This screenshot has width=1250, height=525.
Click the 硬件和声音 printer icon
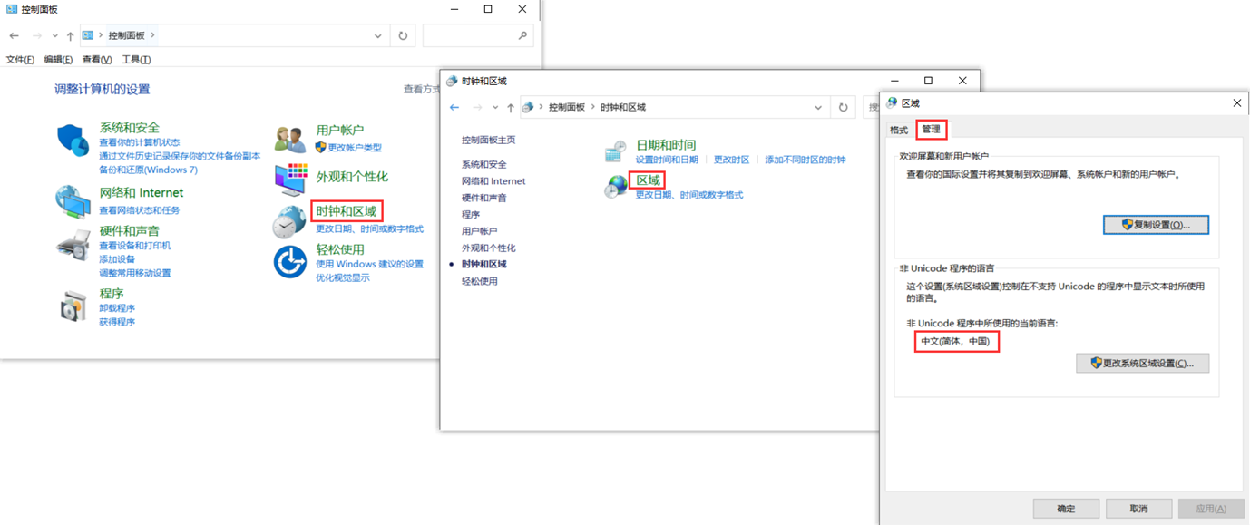[73, 245]
